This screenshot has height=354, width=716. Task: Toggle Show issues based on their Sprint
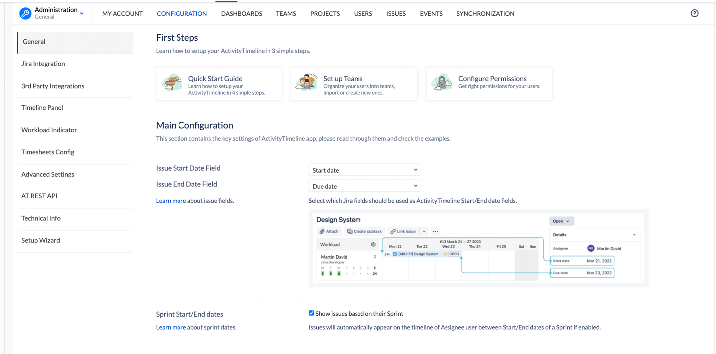[x=311, y=313]
